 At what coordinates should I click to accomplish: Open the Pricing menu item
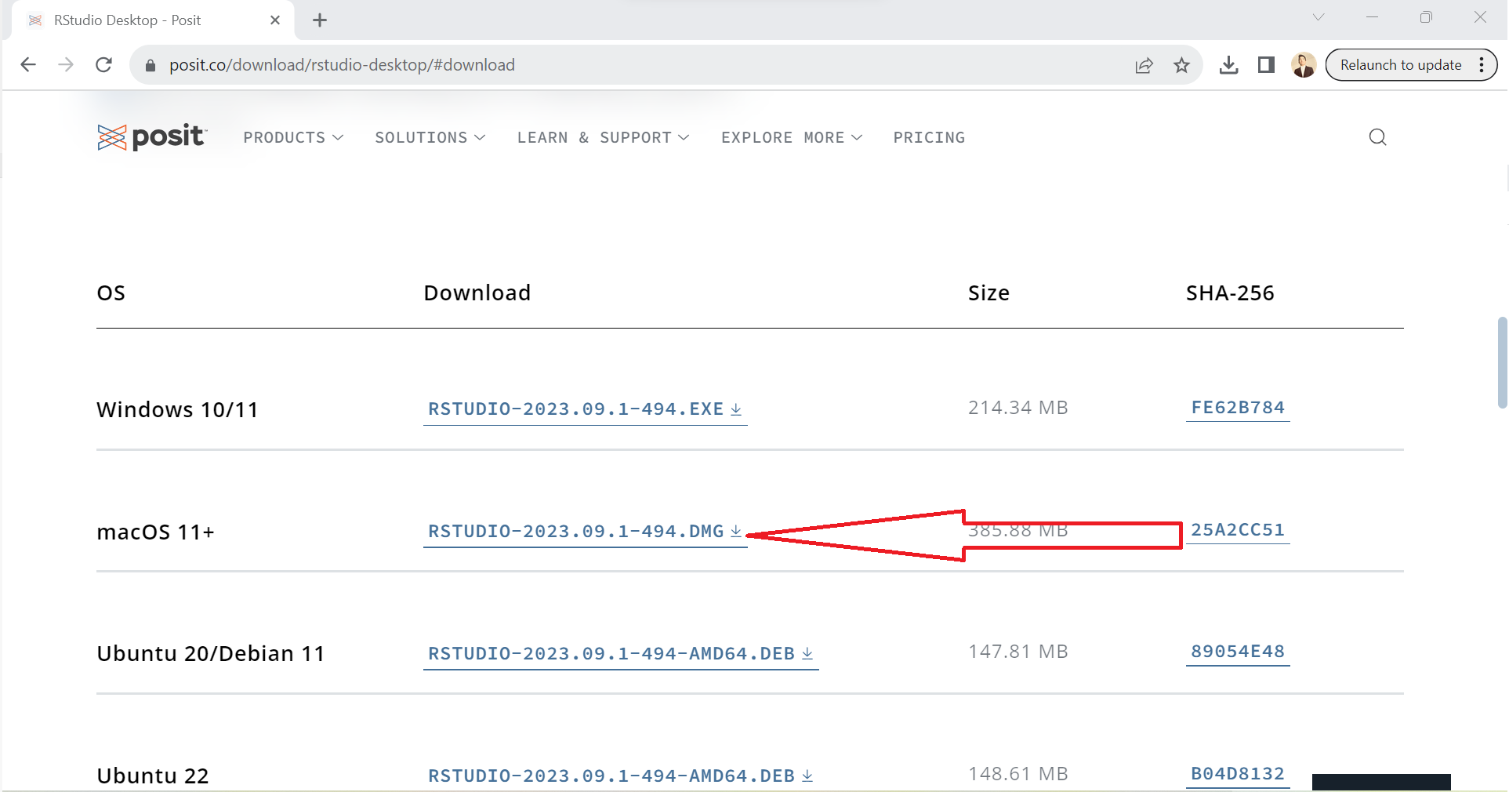coord(929,138)
